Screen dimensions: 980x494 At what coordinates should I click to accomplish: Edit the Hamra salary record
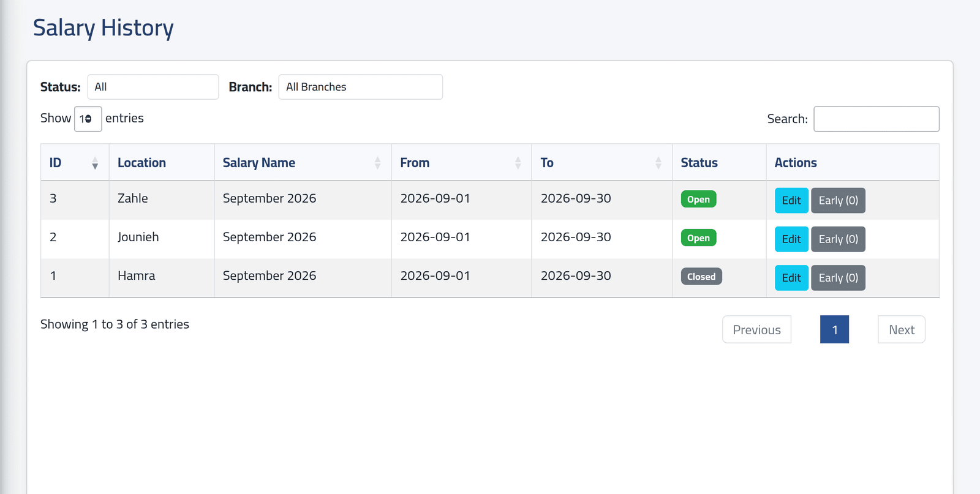791,278
